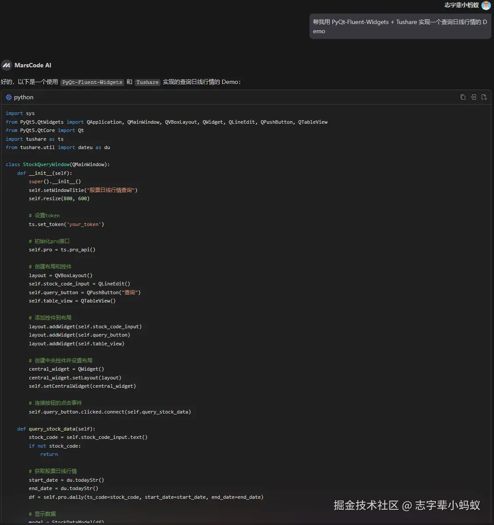
Task: Click the 'super().__init__()' line
Action: coord(55,181)
